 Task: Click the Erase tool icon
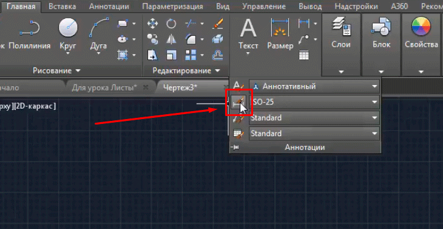click(217, 24)
